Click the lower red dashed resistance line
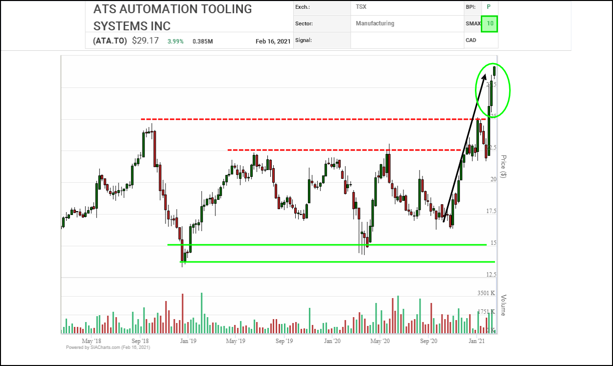This screenshot has height=366, width=613. tap(343, 150)
